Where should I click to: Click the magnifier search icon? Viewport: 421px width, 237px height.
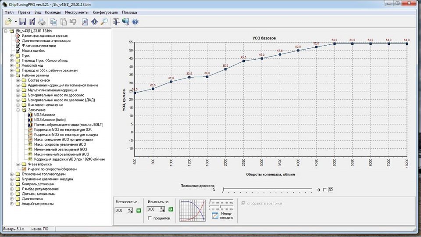[104, 22]
